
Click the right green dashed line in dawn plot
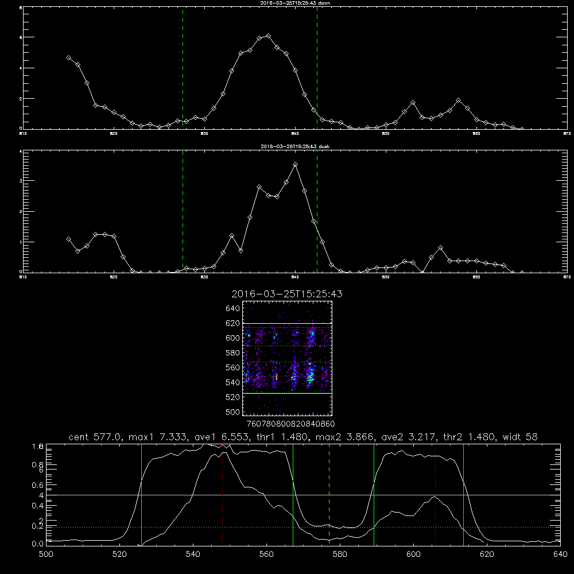pyautogui.click(x=317, y=68)
